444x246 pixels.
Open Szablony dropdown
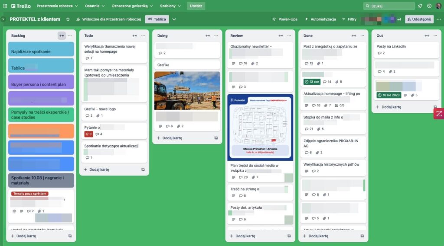coord(170,6)
